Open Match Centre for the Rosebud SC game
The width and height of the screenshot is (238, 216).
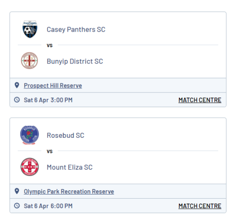[200, 206]
